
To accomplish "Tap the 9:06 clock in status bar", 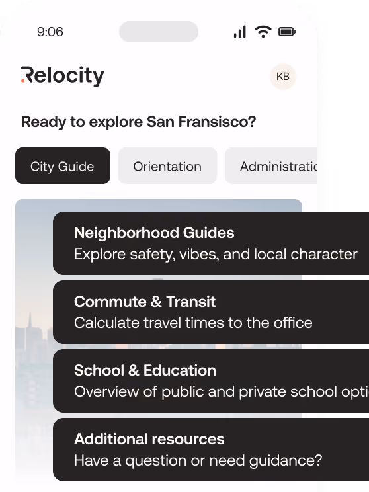I will pos(50,32).
